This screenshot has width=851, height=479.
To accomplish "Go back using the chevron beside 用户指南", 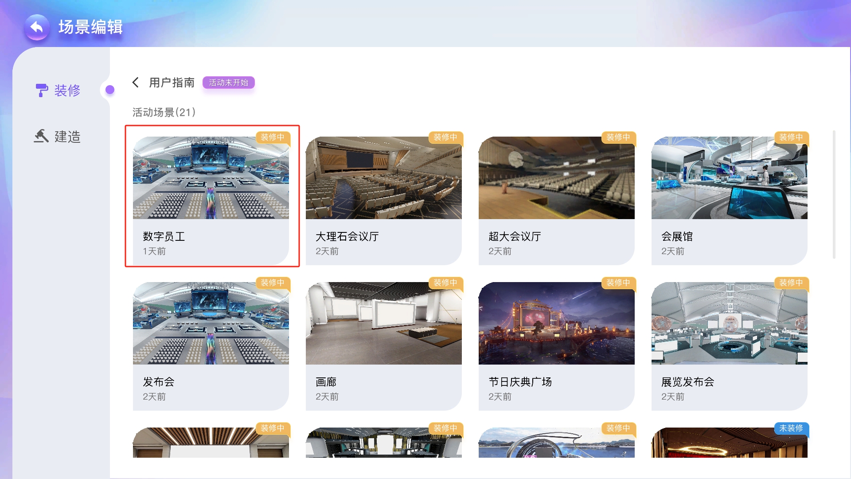I will coord(136,82).
